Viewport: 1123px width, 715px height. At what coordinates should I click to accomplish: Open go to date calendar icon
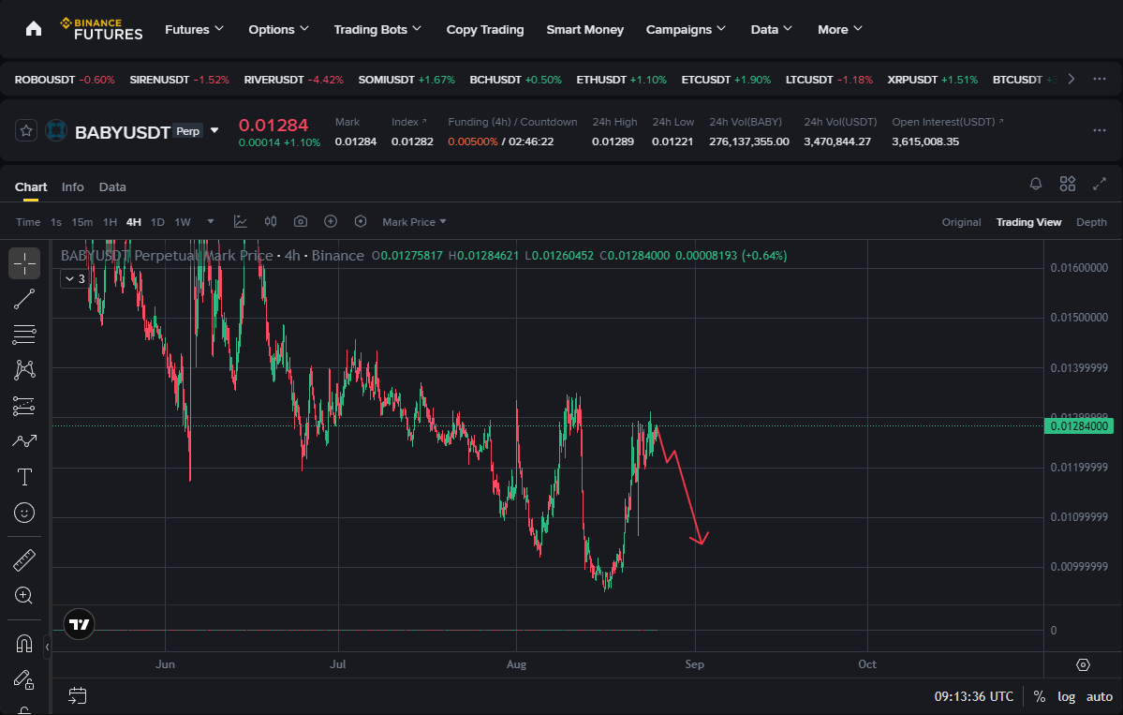pyautogui.click(x=78, y=695)
